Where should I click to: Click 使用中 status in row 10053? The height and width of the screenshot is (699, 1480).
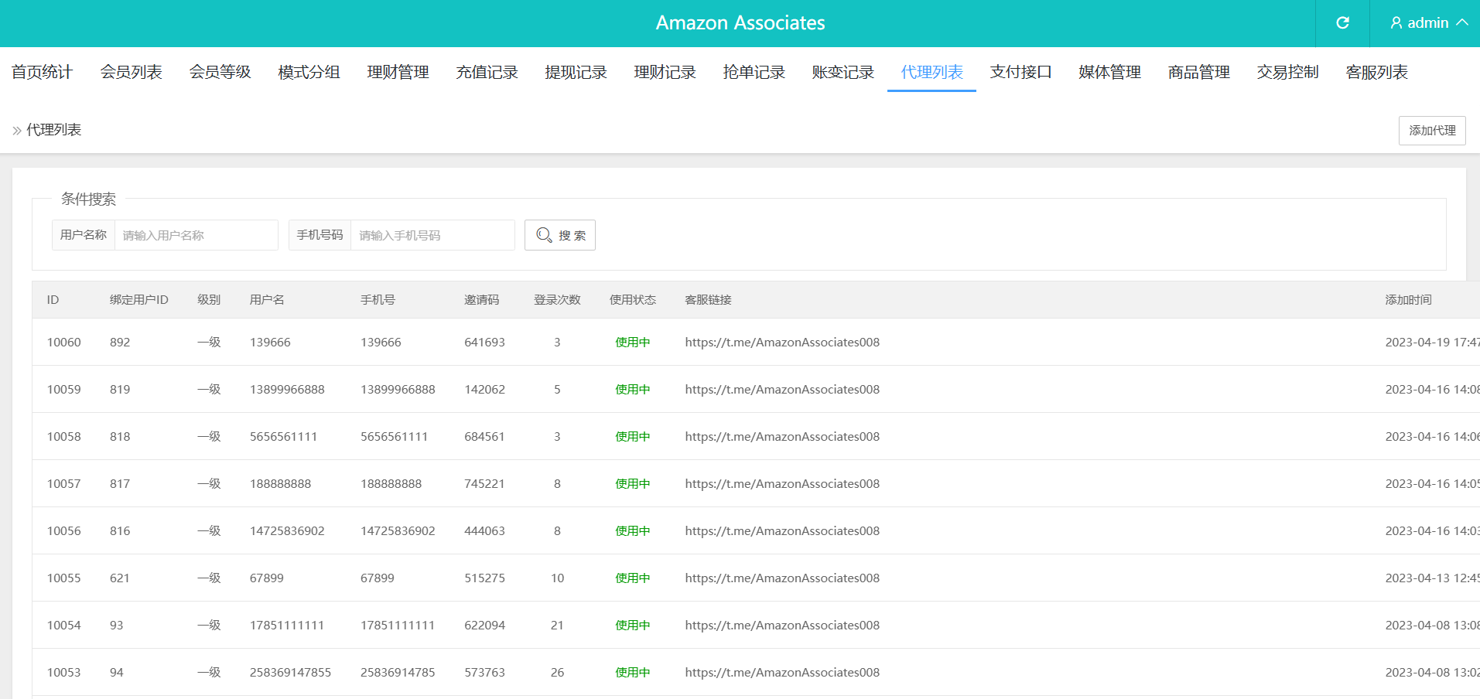633,672
